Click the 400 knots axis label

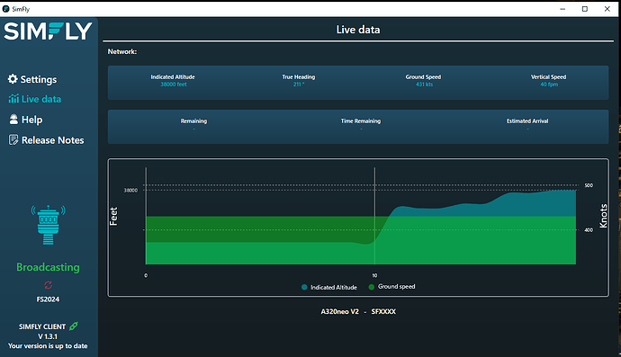[589, 230]
